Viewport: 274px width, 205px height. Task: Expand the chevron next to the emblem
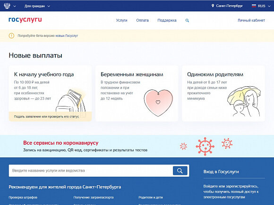coord(15,6)
